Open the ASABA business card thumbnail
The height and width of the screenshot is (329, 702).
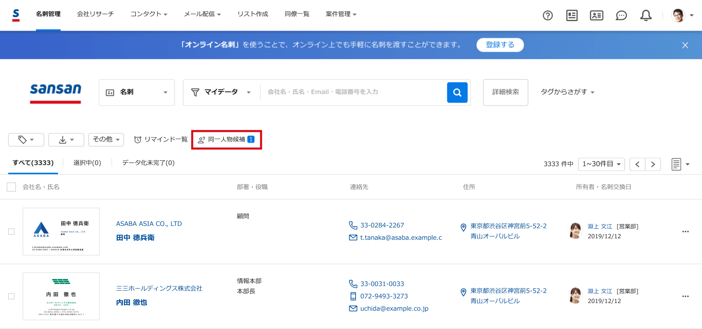[61, 231]
